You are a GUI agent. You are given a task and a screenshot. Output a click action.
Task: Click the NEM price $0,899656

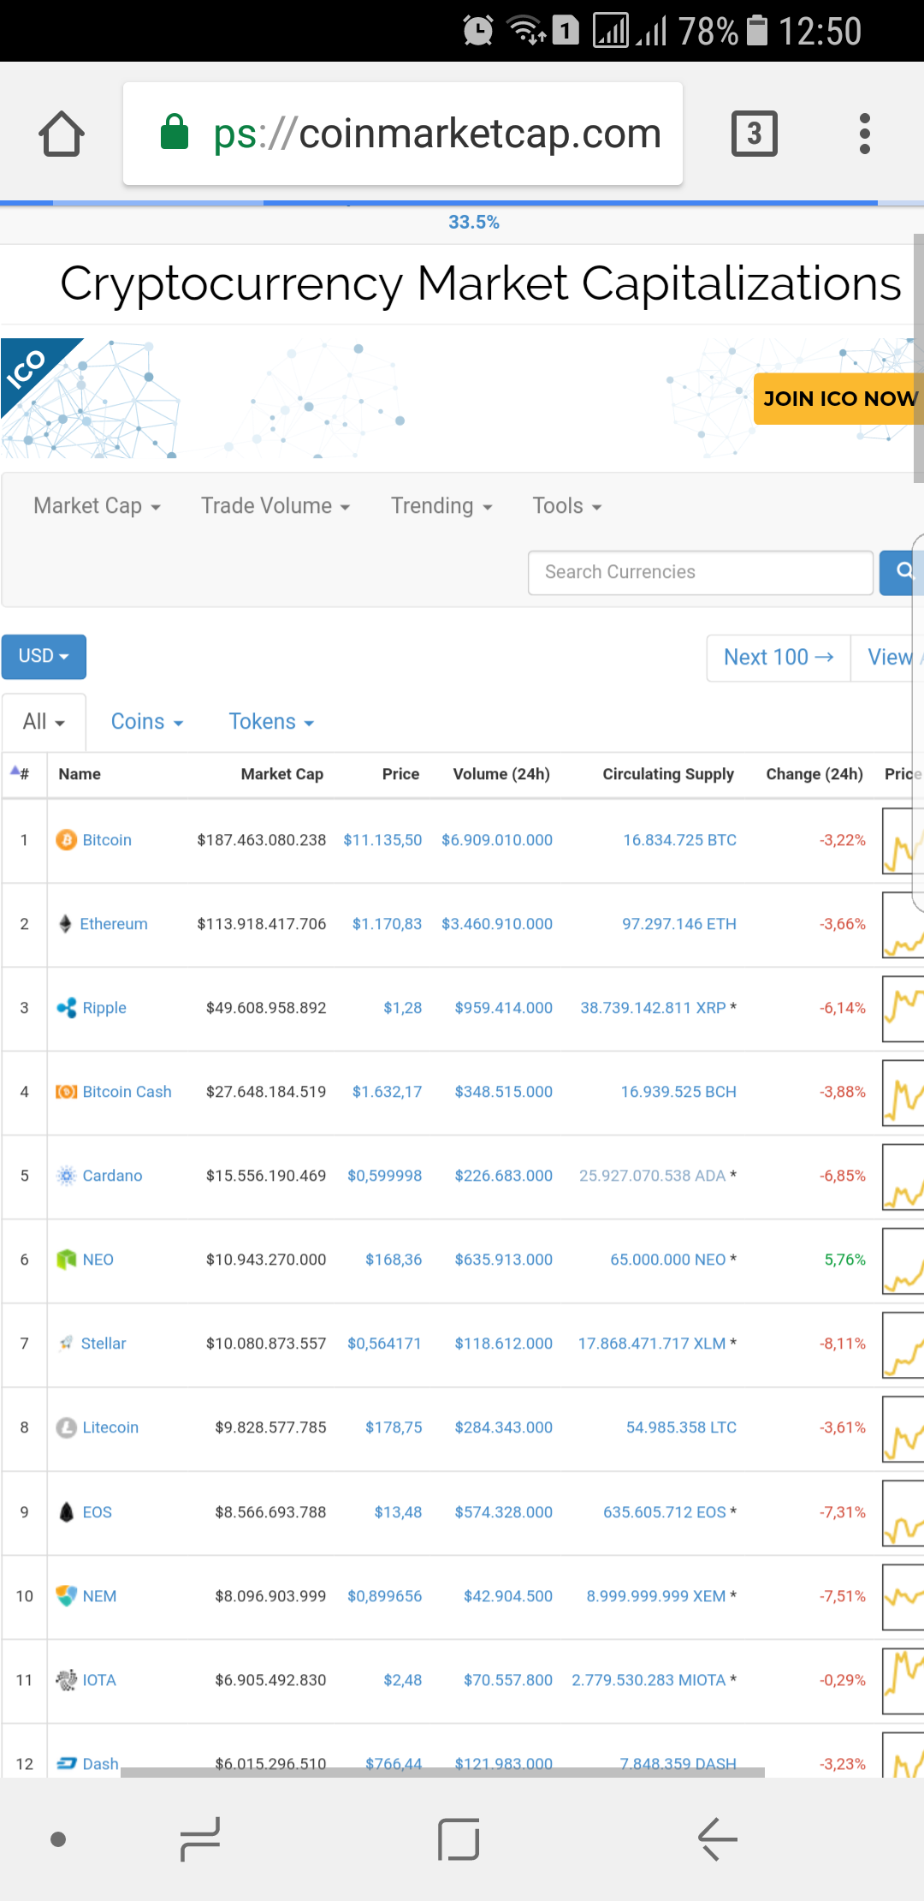tap(384, 1596)
